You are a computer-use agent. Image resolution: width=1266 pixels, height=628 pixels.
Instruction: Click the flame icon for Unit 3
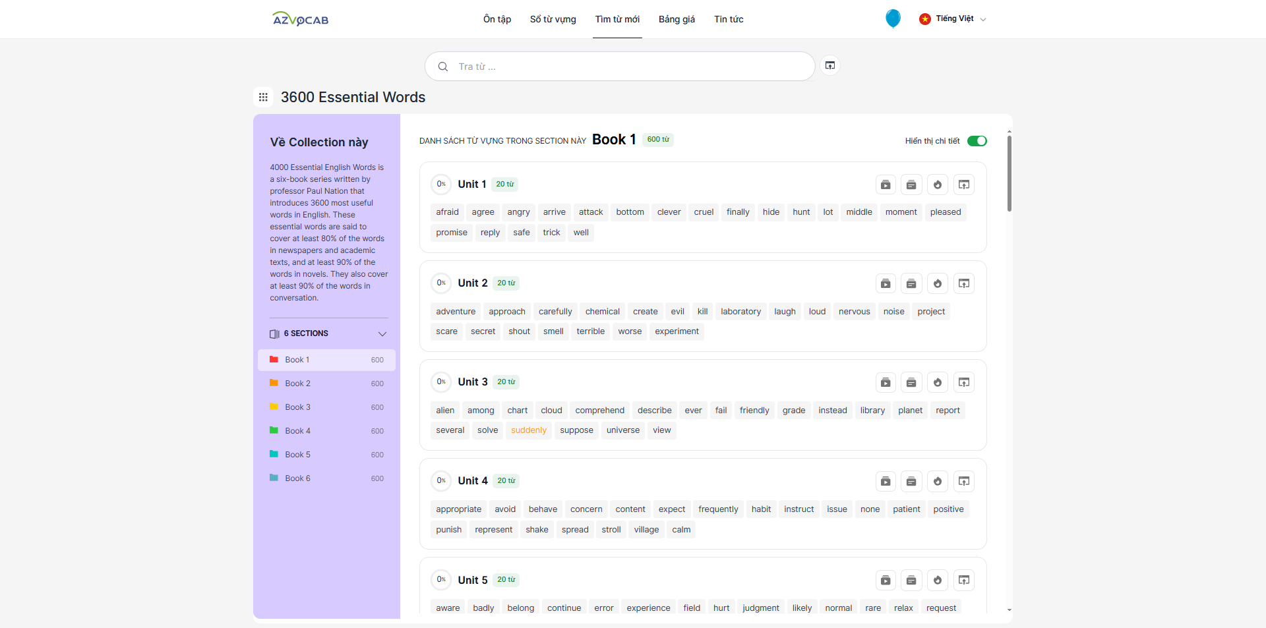click(x=937, y=382)
